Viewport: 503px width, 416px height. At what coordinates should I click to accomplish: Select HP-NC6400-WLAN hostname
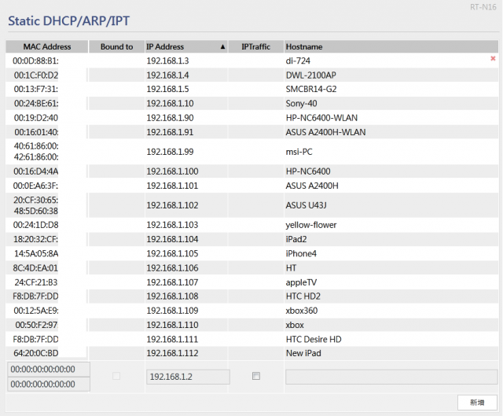point(321,118)
